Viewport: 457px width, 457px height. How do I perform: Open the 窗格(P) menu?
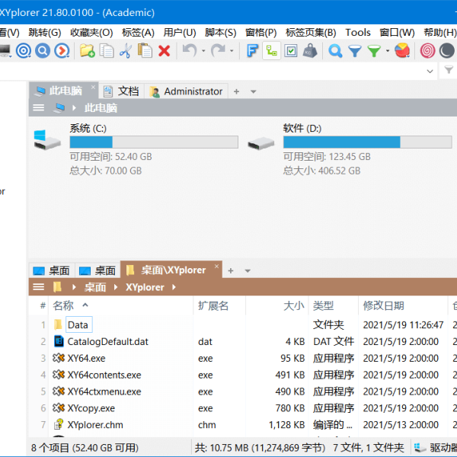[260, 32]
